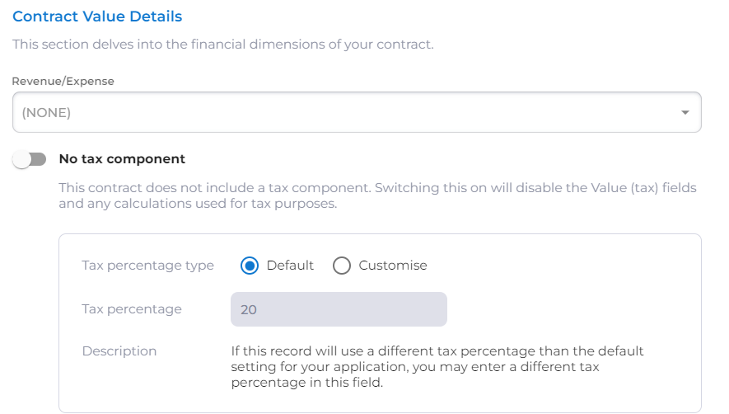Click the (NONE) placeholder value
729x414 pixels.
(x=46, y=113)
